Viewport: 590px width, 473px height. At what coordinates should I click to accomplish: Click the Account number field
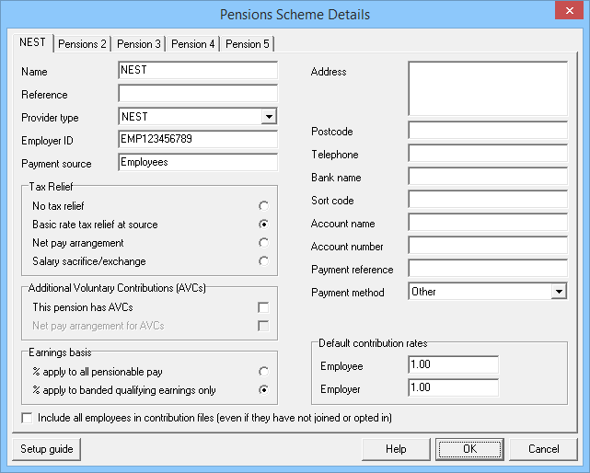tap(488, 246)
